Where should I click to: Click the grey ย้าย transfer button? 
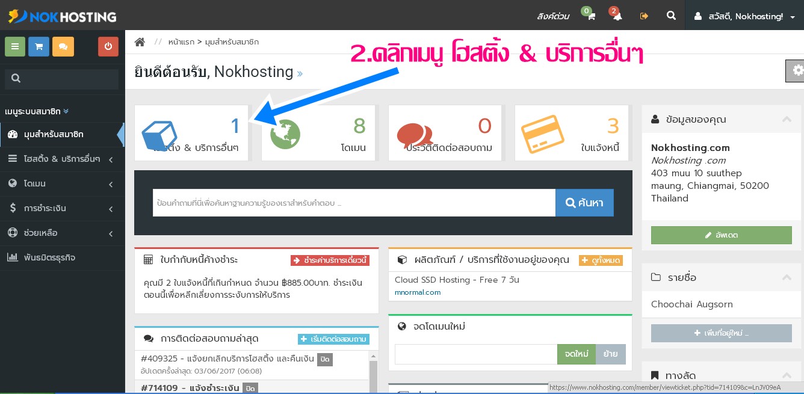click(x=611, y=354)
